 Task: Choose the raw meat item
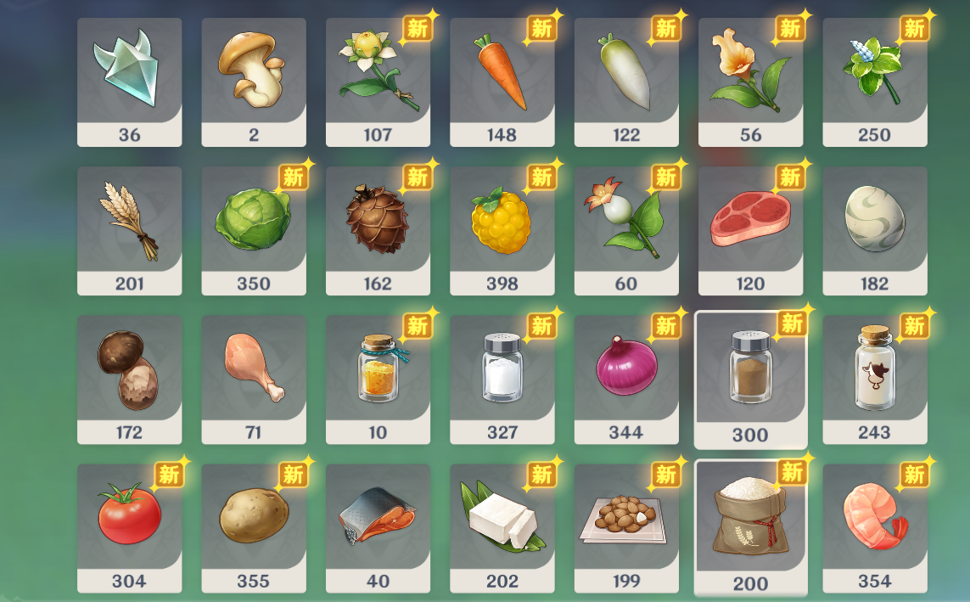tap(750, 231)
